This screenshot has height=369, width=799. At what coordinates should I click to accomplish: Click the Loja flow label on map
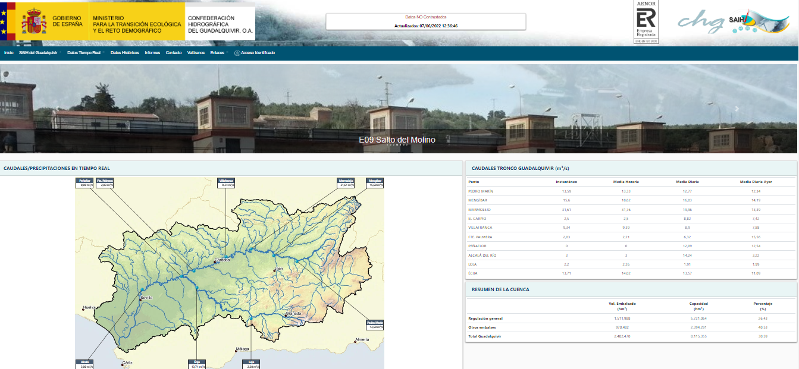coord(250,364)
